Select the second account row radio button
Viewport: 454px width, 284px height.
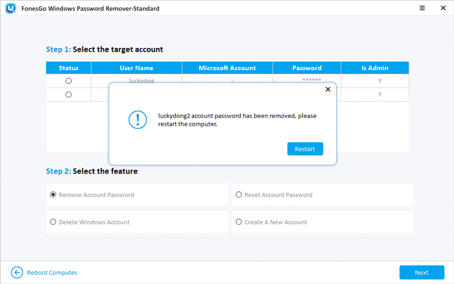[x=68, y=95]
